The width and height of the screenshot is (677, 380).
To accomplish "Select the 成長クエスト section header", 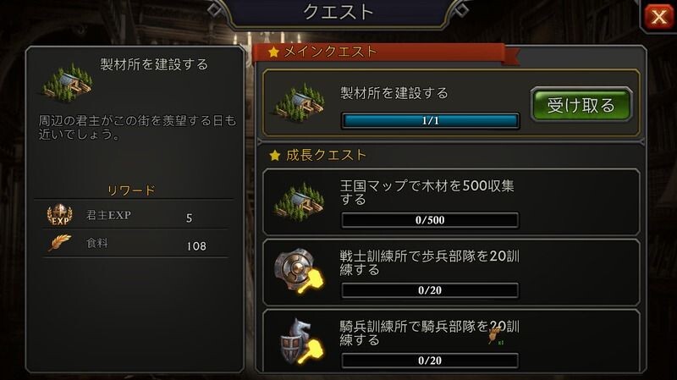I will pyautogui.click(x=326, y=155).
